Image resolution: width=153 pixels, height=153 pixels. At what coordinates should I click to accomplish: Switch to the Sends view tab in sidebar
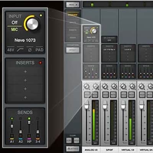73,38
